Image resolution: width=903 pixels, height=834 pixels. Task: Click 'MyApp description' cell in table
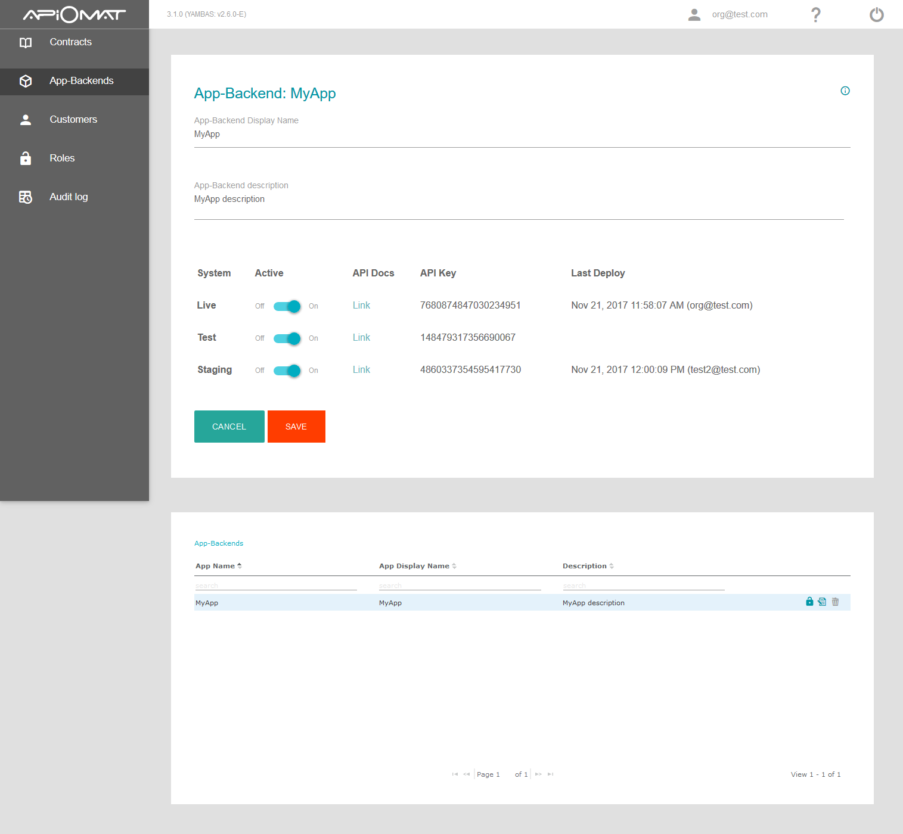[594, 603]
